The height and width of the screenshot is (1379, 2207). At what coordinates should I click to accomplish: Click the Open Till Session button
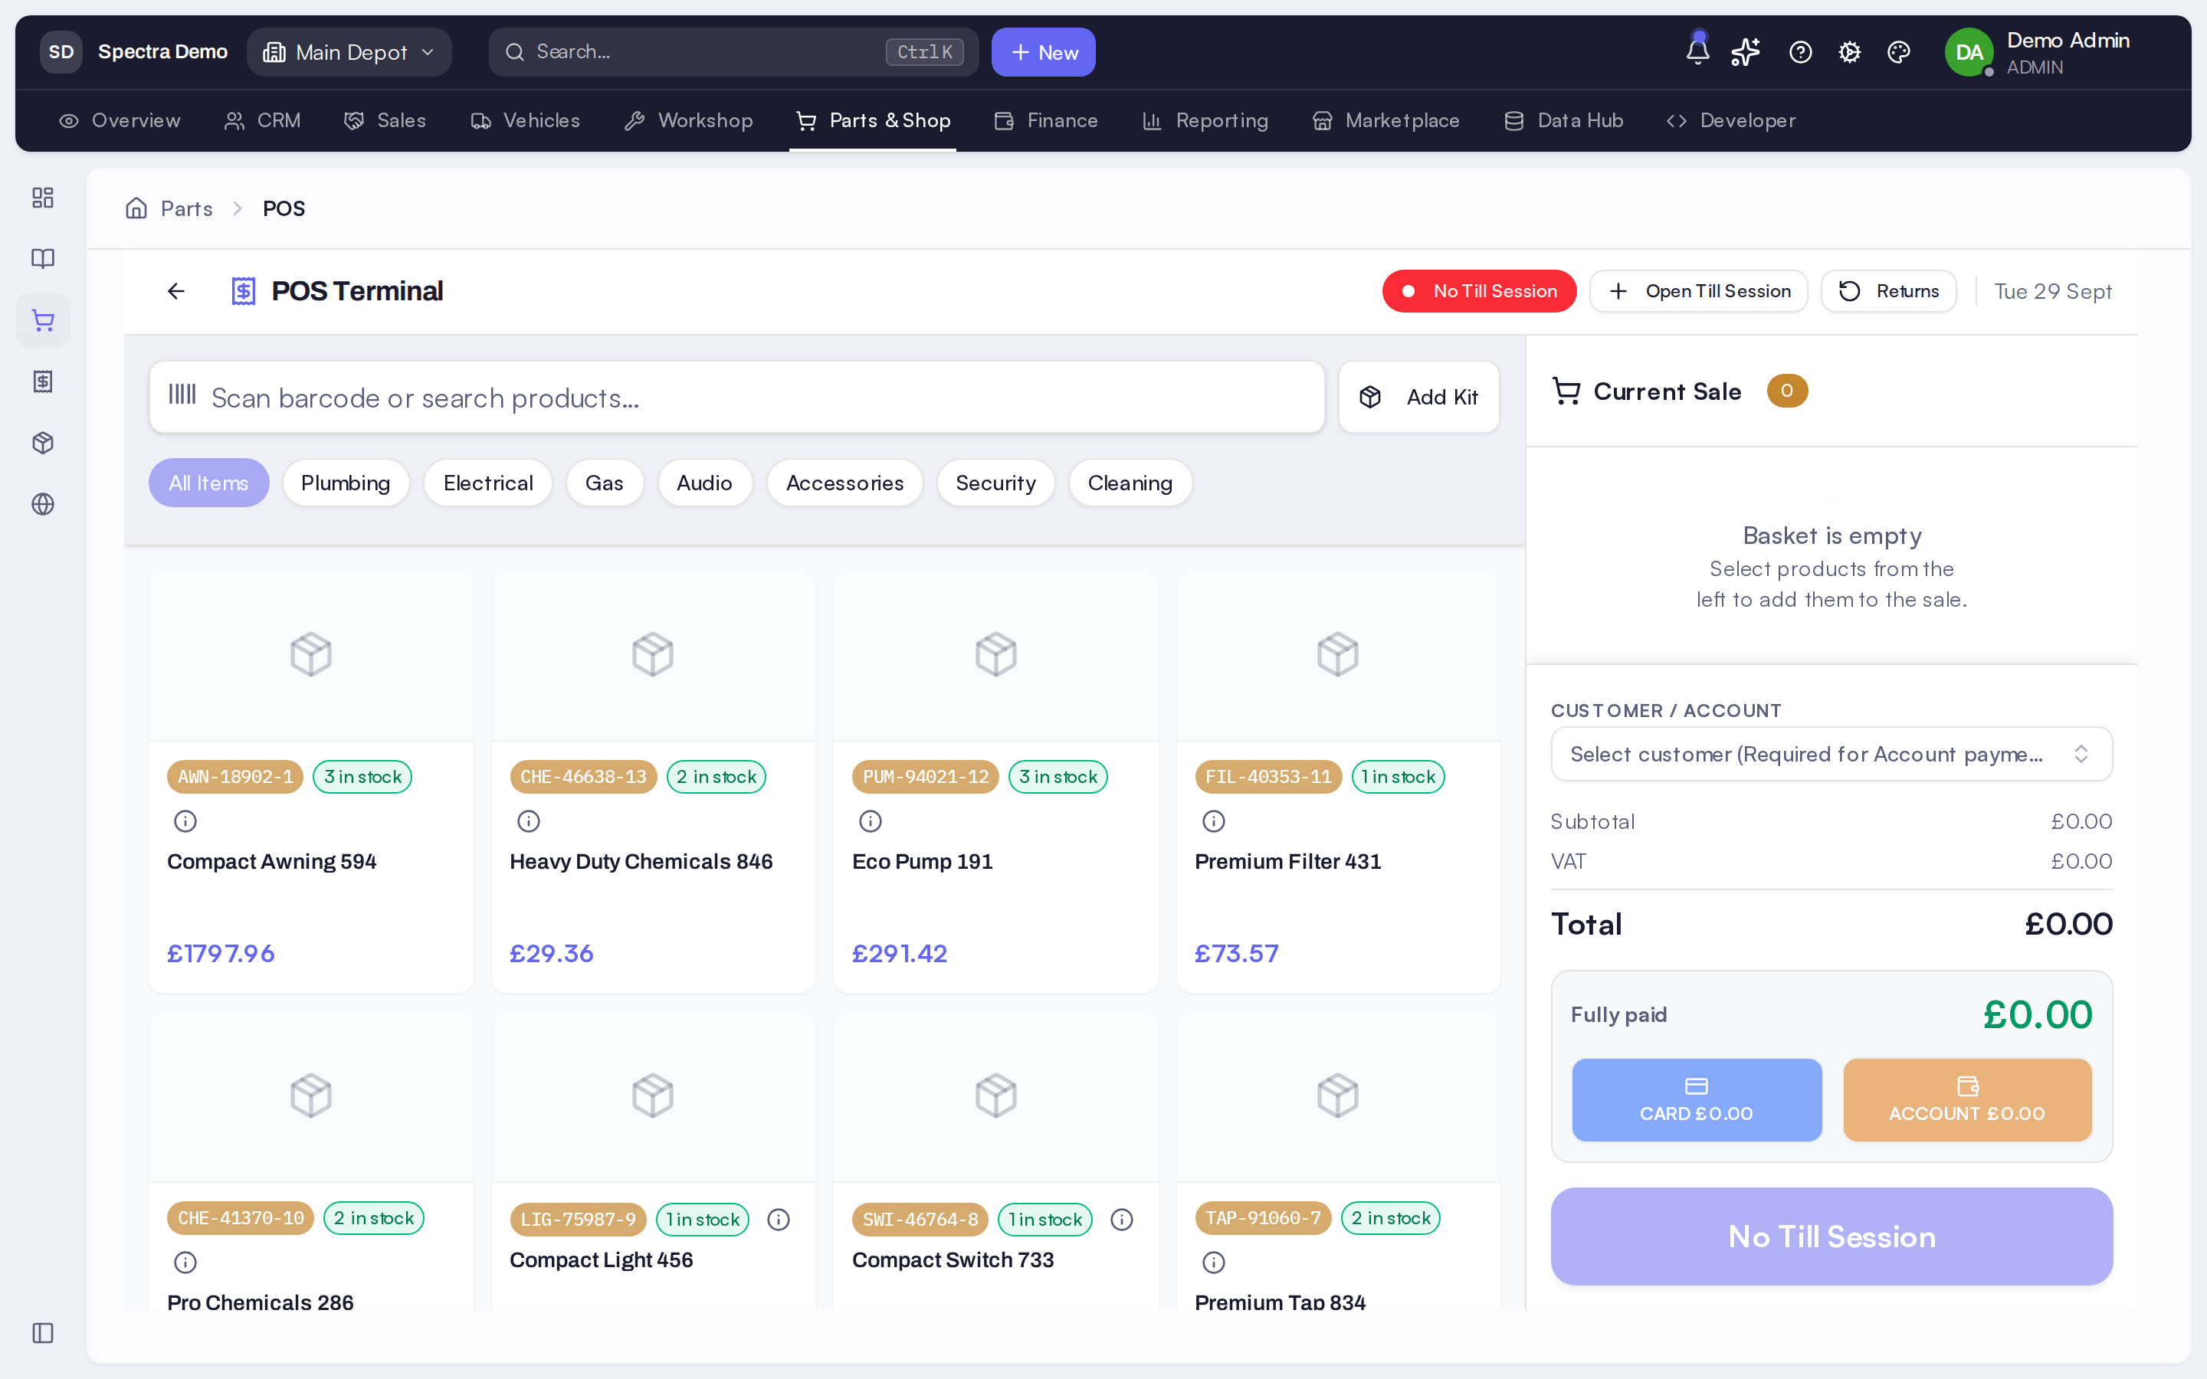click(1698, 291)
